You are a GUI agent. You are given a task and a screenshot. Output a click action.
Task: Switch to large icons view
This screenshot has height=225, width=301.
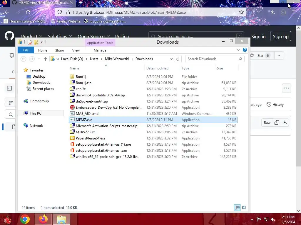[244, 207]
